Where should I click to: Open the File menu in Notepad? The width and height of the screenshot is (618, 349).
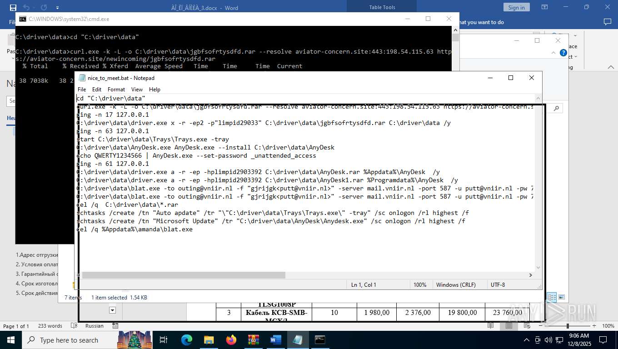click(x=81, y=90)
